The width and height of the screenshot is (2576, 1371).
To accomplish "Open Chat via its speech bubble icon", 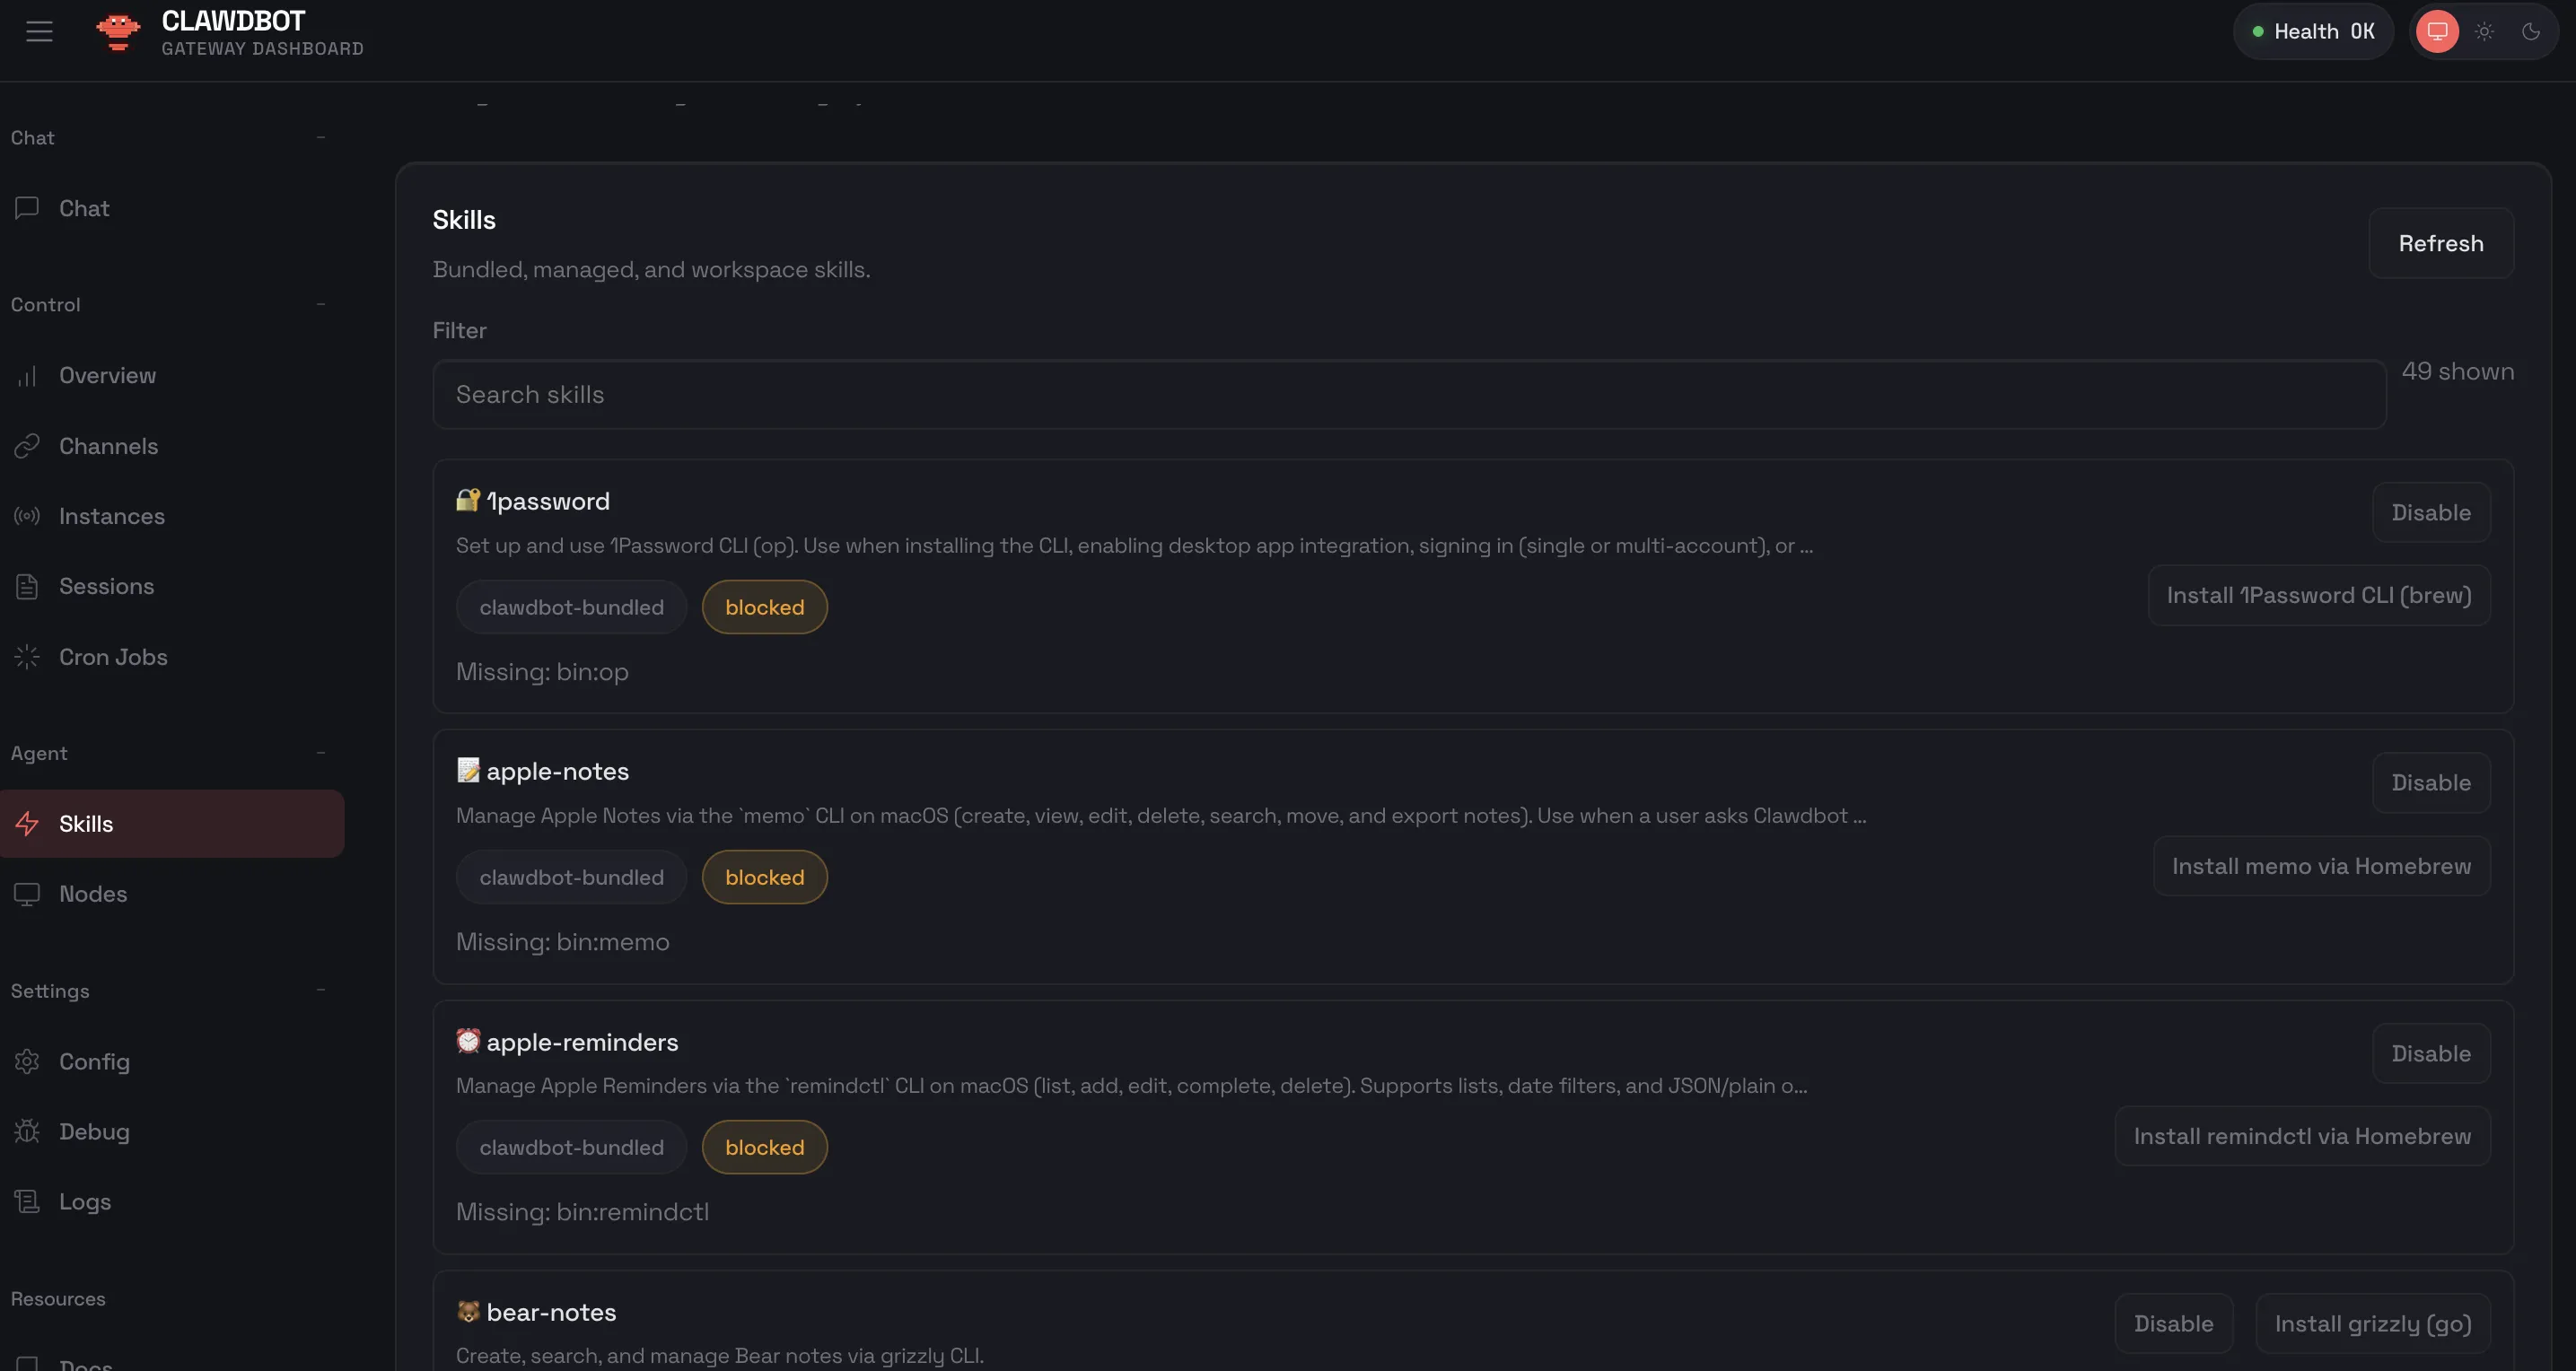I will [x=27, y=208].
